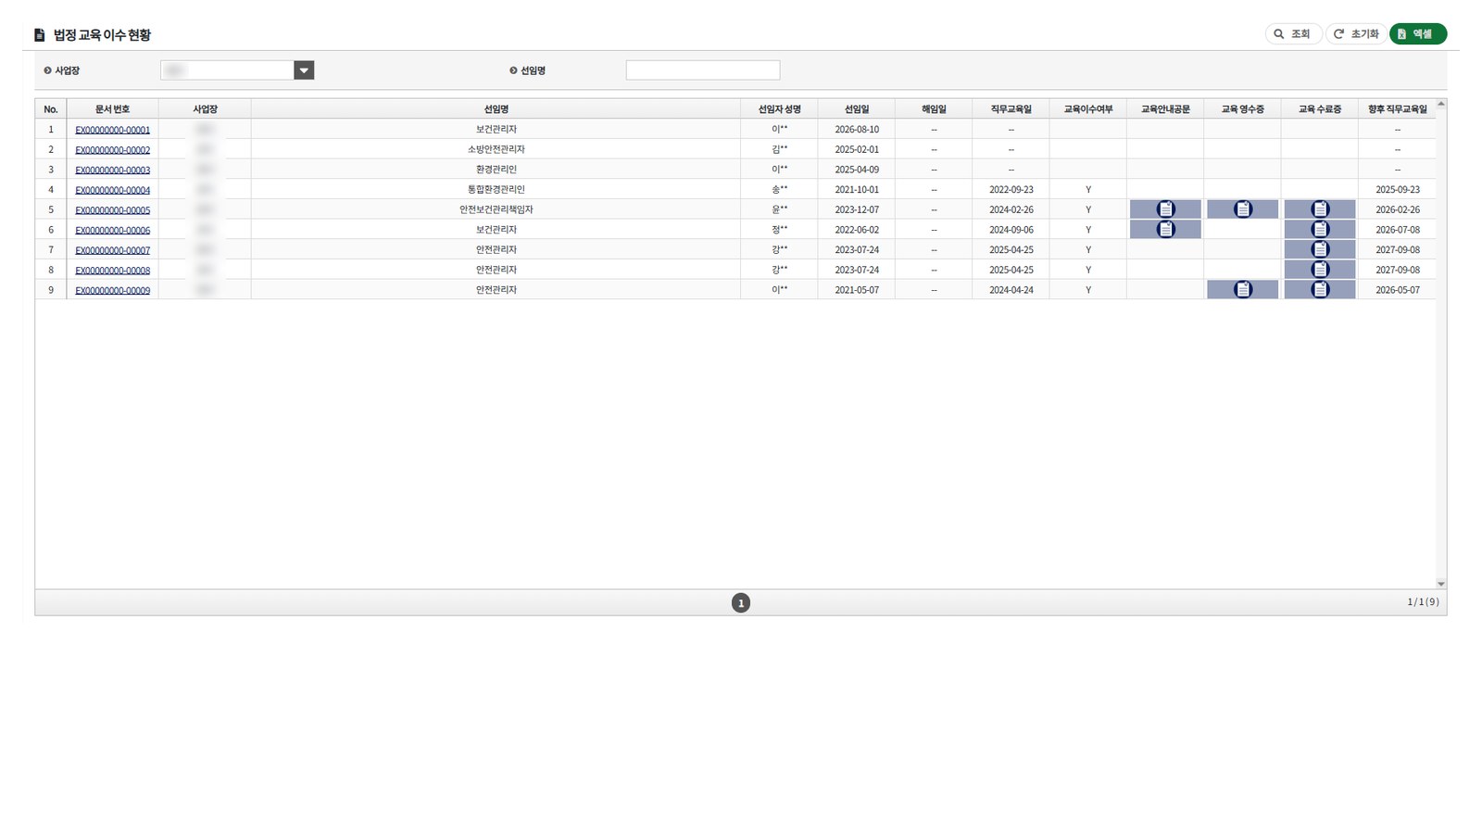
Task: Sort by 향후 직무교육일 column header
Action: pos(1397,109)
